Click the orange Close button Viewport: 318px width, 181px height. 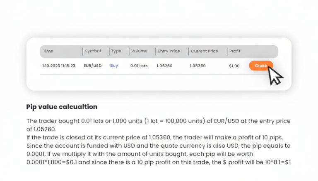pyautogui.click(x=260, y=66)
